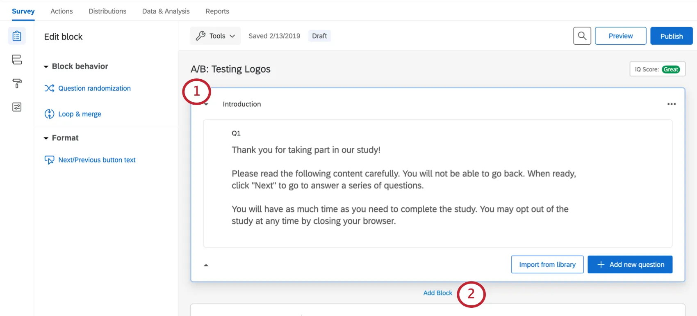Click the Question randomization shuffle icon

49,88
